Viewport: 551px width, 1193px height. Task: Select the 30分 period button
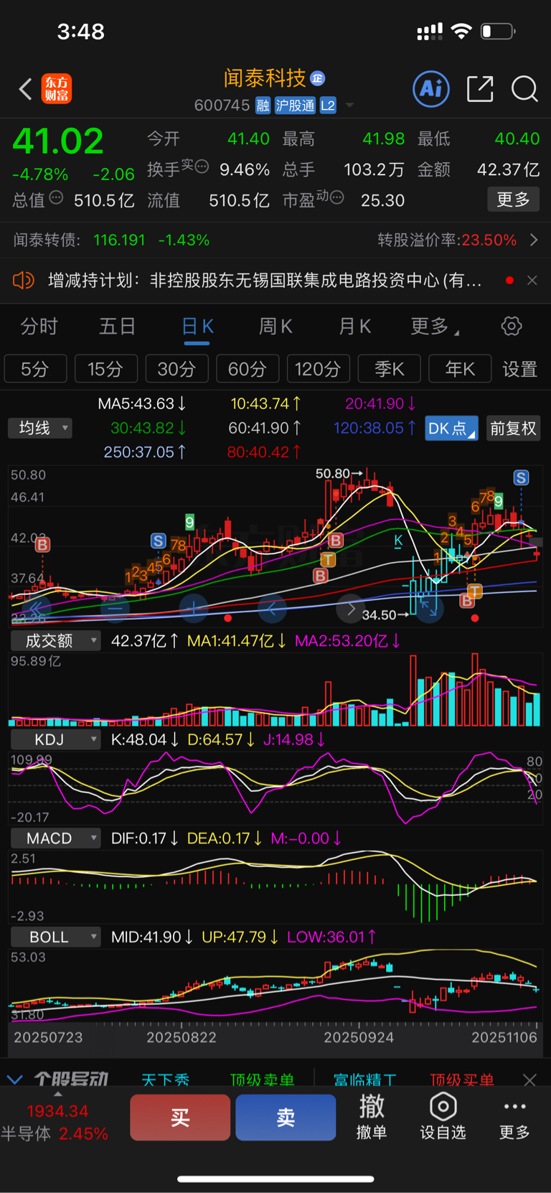coord(176,369)
